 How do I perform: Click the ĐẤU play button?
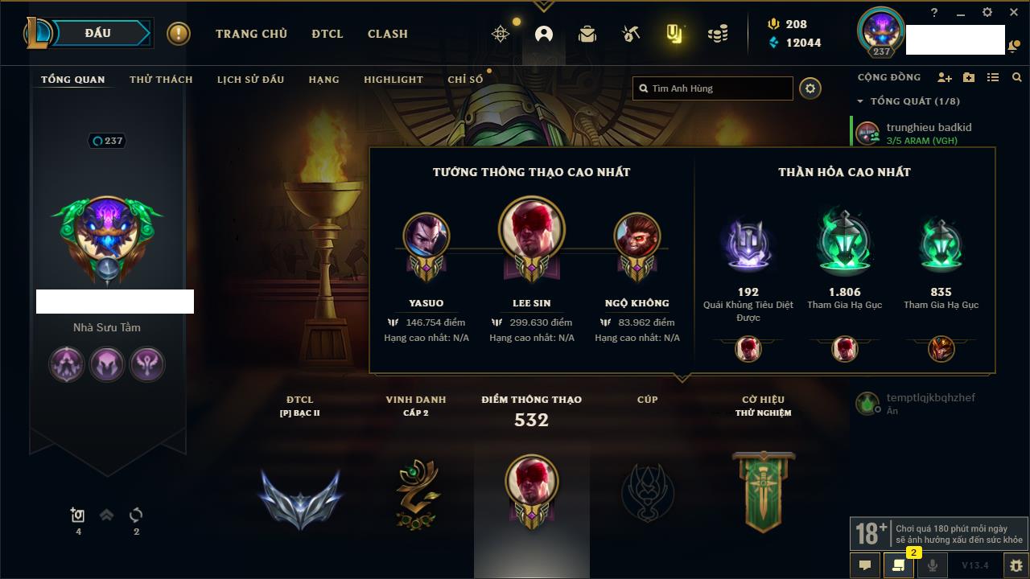[98, 34]
